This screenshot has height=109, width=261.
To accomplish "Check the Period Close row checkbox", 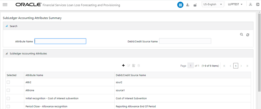I will 8,106.
